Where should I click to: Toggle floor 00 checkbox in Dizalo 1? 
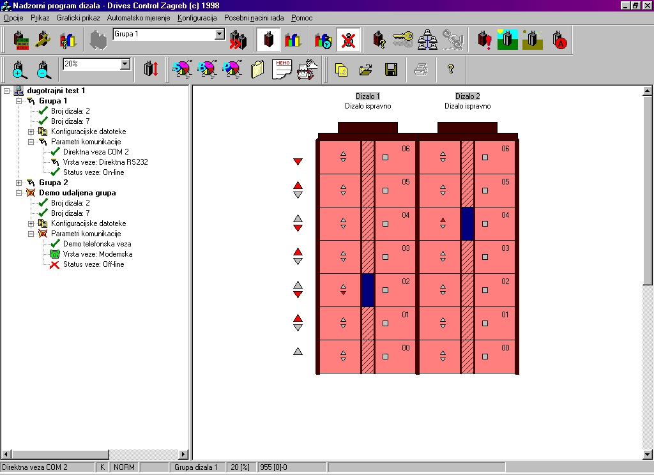[385, 356]
